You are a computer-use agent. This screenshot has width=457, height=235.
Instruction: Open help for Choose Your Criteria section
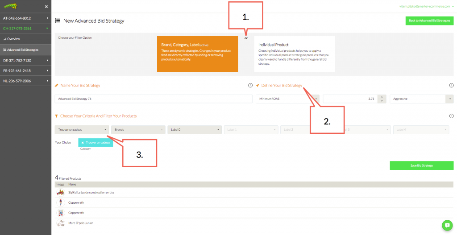(x=452, y=116)
